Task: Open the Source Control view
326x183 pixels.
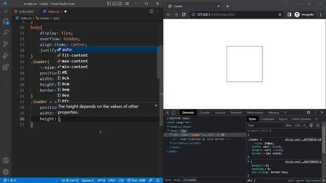Action: pos(6,44)
